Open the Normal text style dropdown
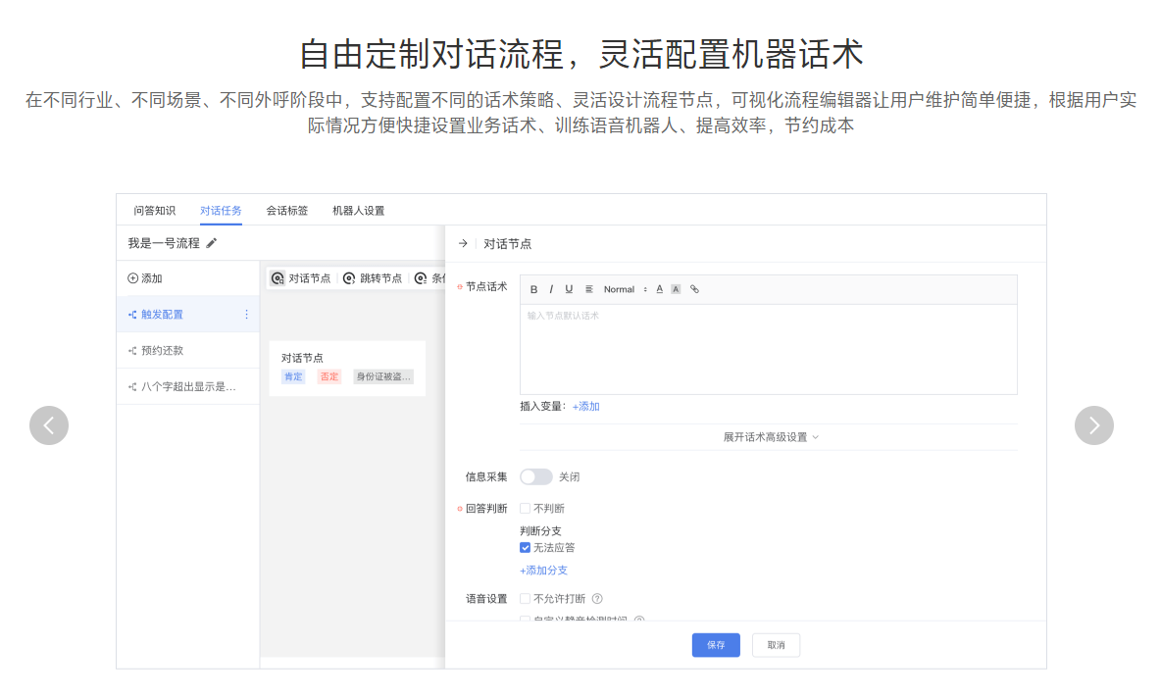The height and width of the screenshot is (697, 1160). pos(619,289)
